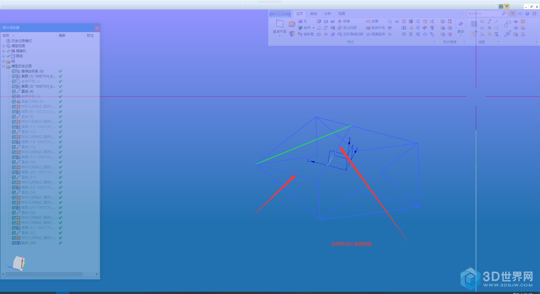Select the green highlighted line in model
Viewport: 540px width, 294px height.
(303, 145)
